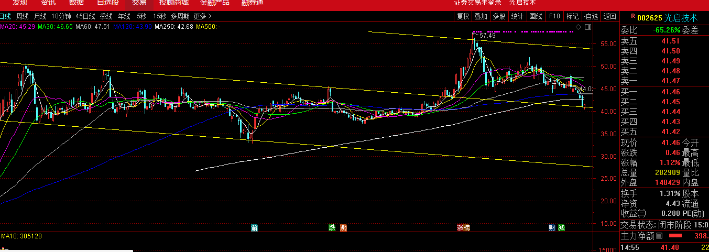Click the 57.49 peak price label

487,36
